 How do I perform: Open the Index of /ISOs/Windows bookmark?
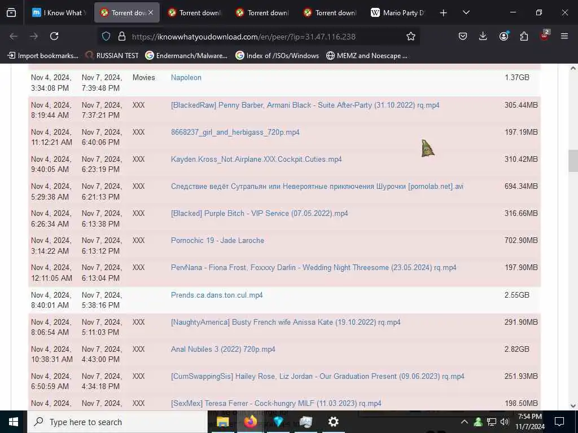click(x=277, y=56)
